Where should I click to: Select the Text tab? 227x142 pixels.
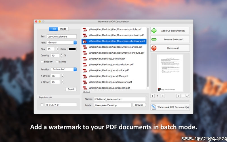pos(53,29)
